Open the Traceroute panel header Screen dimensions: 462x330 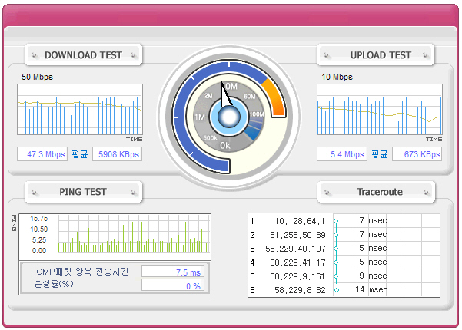[375, 191]
